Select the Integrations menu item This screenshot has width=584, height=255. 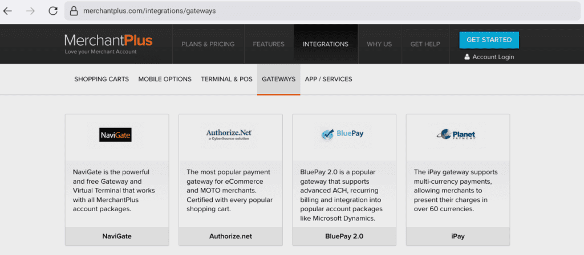(325, 44)
